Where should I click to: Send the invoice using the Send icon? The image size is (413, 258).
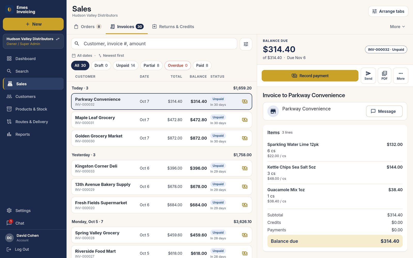click(x=368, y=76)
